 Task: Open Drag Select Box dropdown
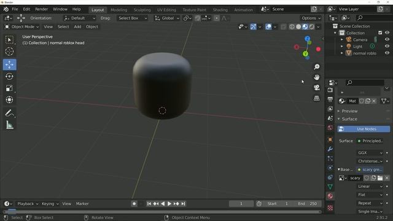pos(132,18)
